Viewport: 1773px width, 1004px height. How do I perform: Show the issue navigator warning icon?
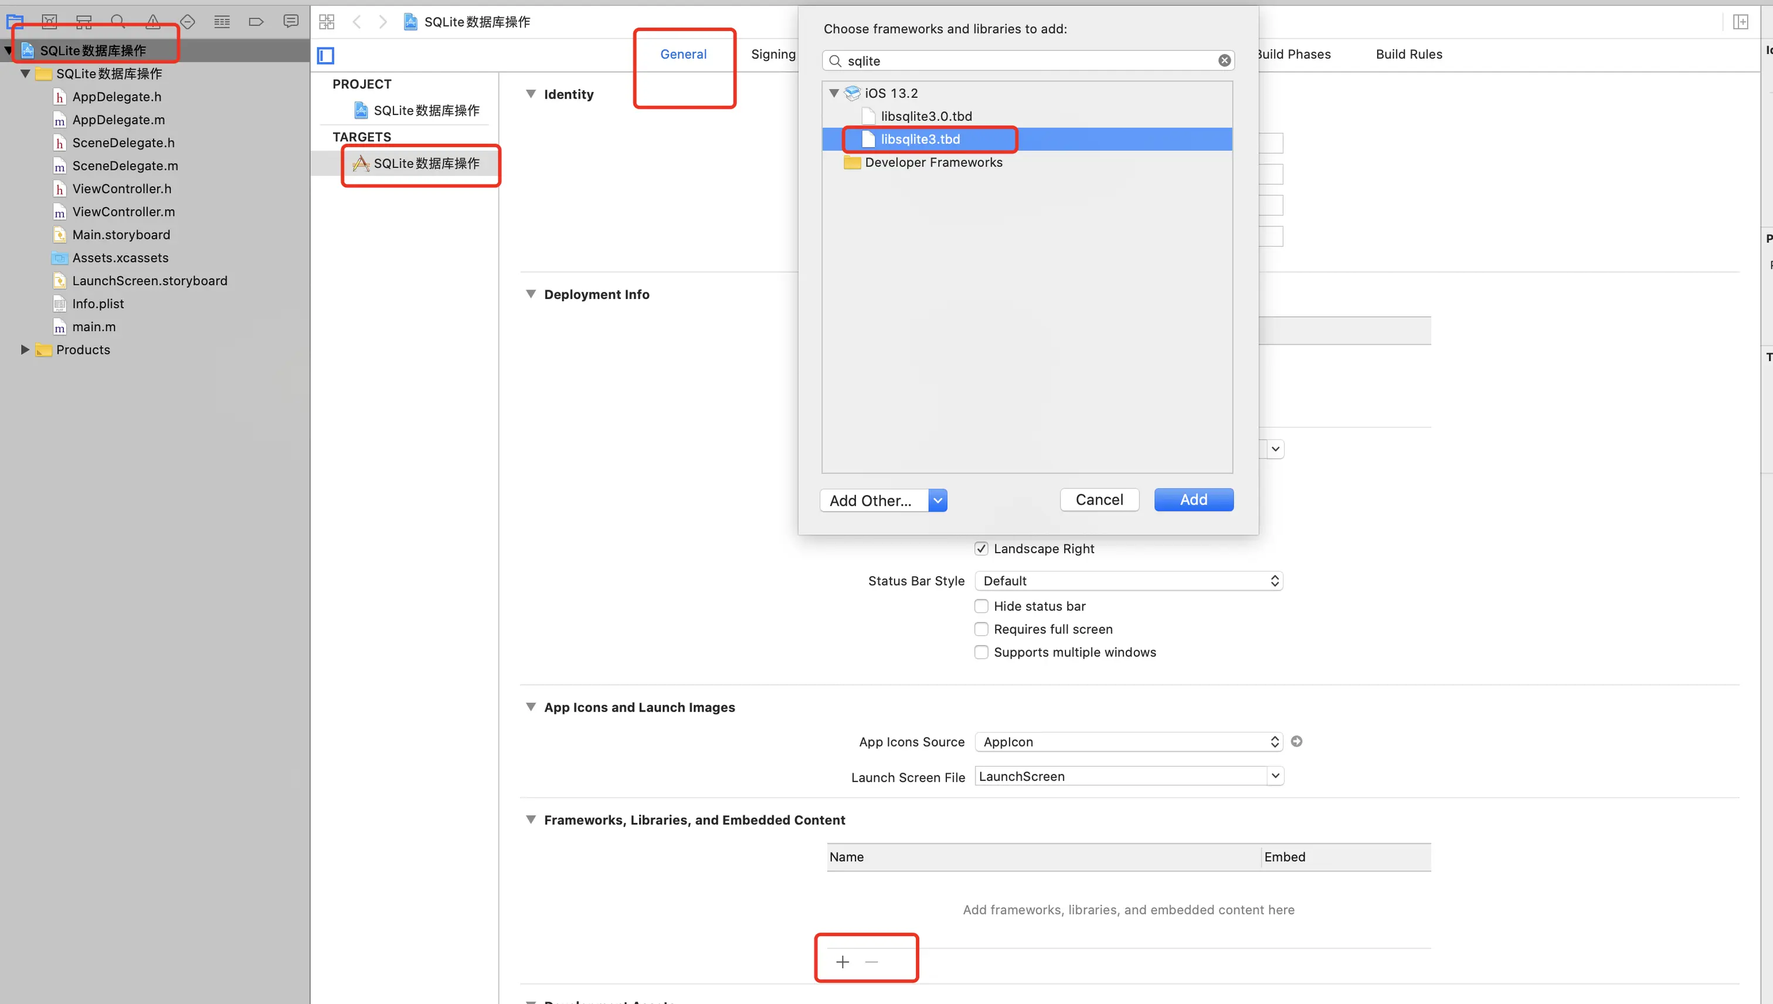pos(152,21)
